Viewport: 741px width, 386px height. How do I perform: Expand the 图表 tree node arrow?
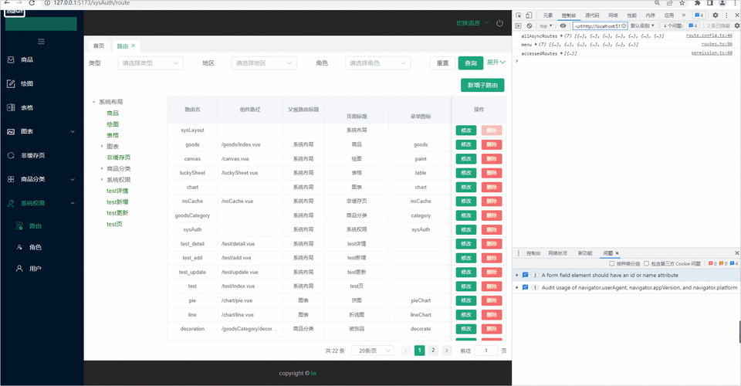102,147
